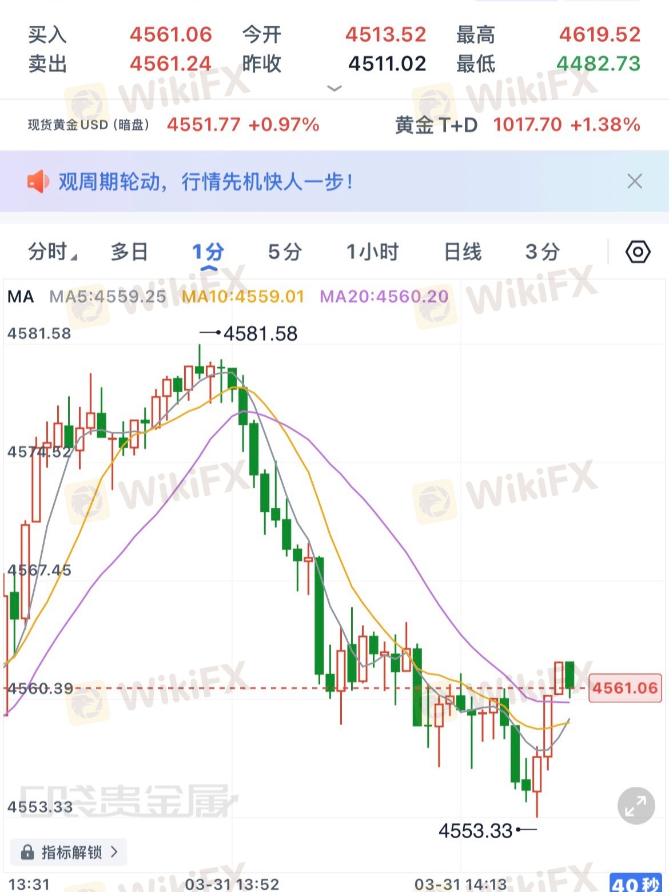The image size is (669, 892).
Task: Tap the MA indicator label
Action: pyautogui.click(x=21, y=297)
